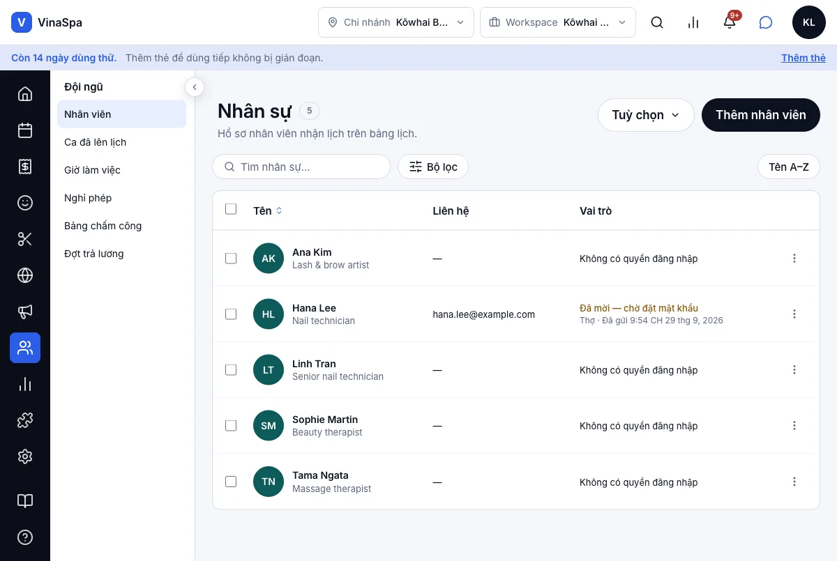The width and height of the screenshot is (837, 561).
Task: Open the notifications bell with 9+ badge
Action: (x=730, y=22)
